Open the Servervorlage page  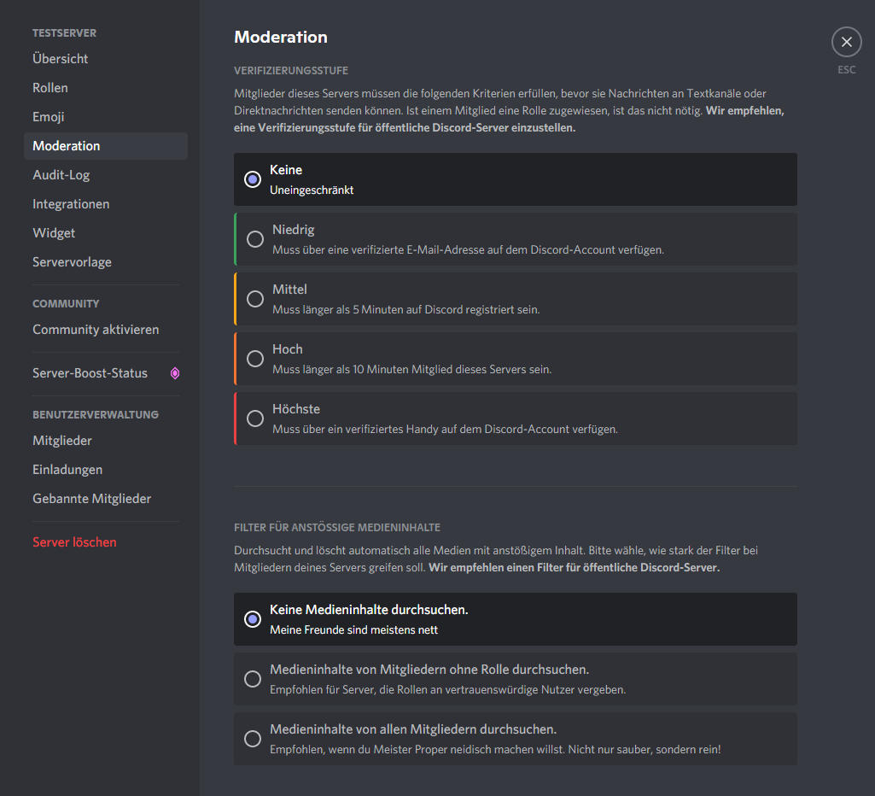point(72,262)
